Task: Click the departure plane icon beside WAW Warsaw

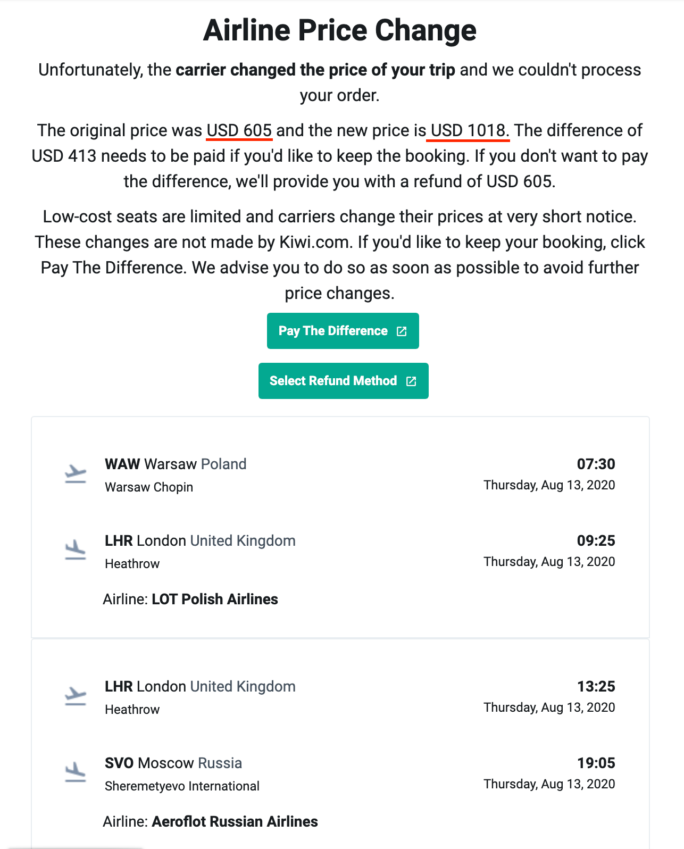Action: [x=76, y=473]
